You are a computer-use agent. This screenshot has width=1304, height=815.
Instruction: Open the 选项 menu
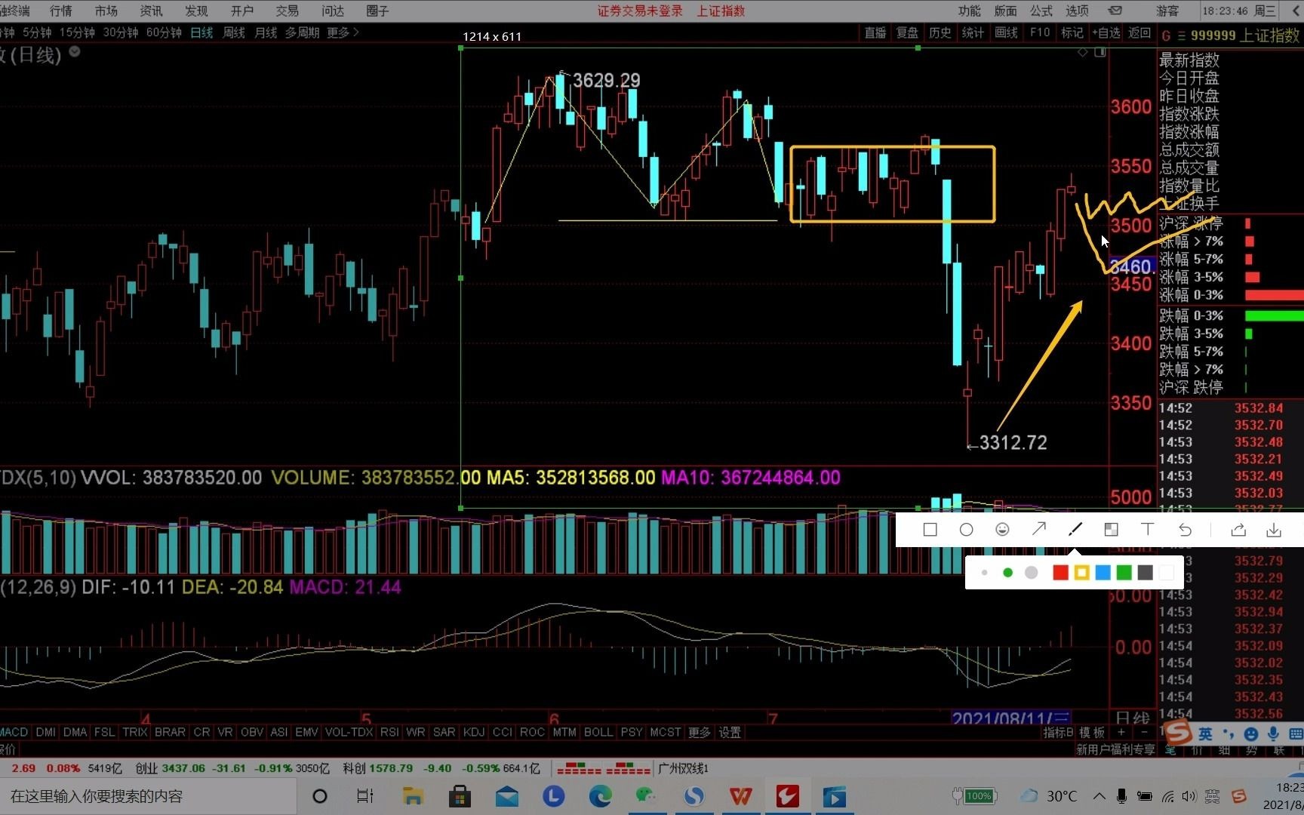point(1077,11)
